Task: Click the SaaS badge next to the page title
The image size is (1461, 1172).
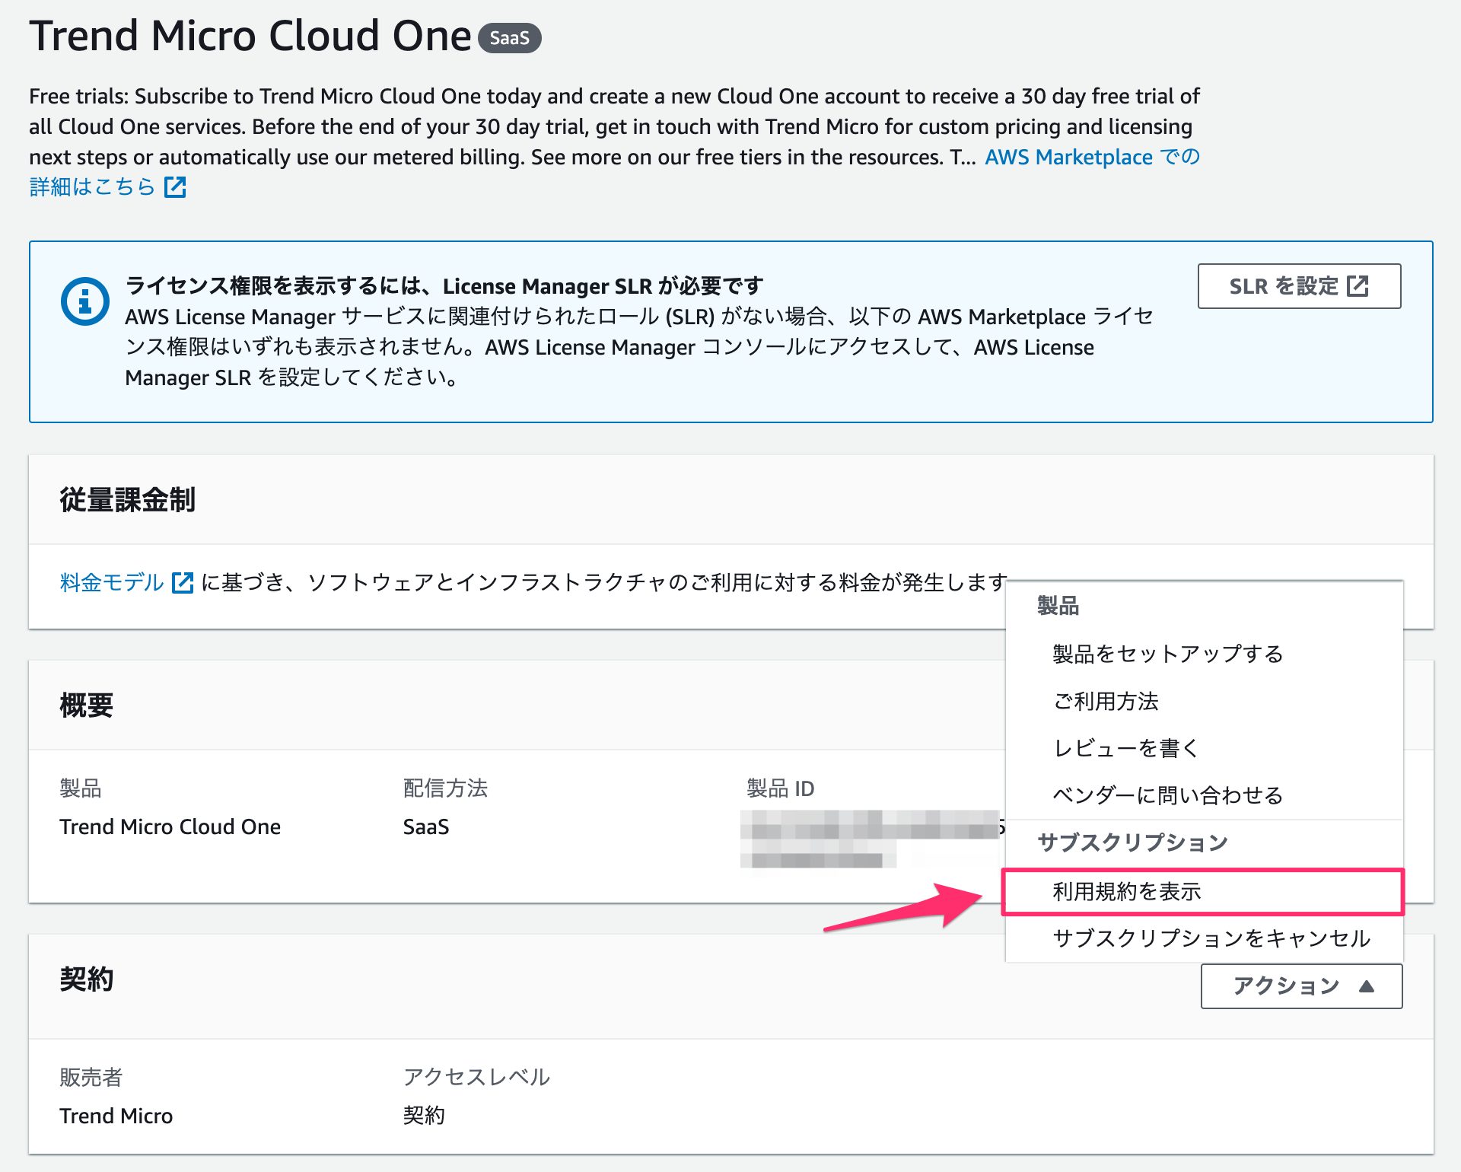Action: click(511, 38)
